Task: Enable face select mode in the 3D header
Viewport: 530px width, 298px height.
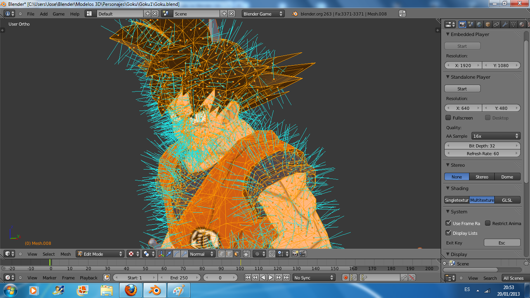Action: tap(237, 254)
